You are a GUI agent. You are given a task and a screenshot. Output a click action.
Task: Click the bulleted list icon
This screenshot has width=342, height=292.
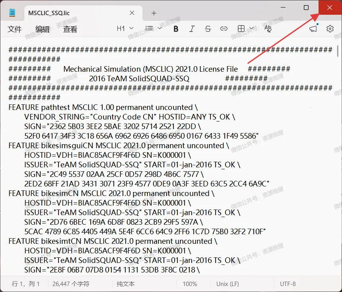pos(149,28)
